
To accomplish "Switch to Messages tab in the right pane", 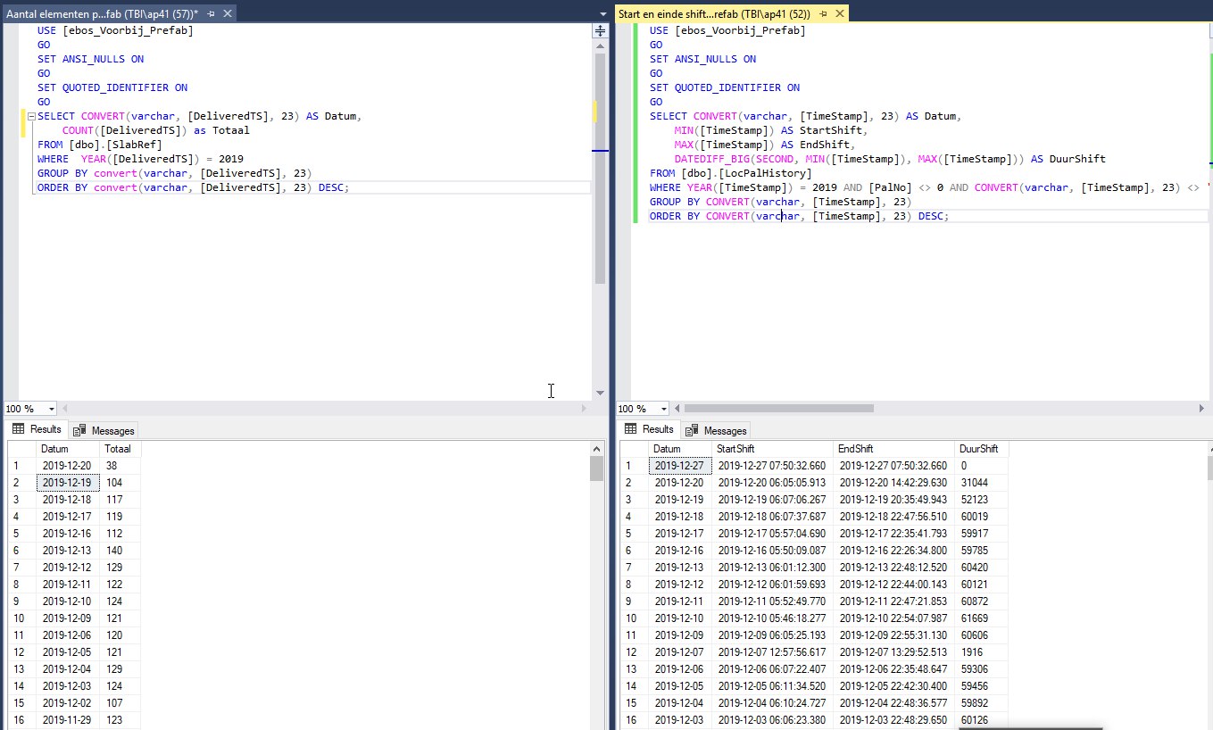I will tap(716, 430).
